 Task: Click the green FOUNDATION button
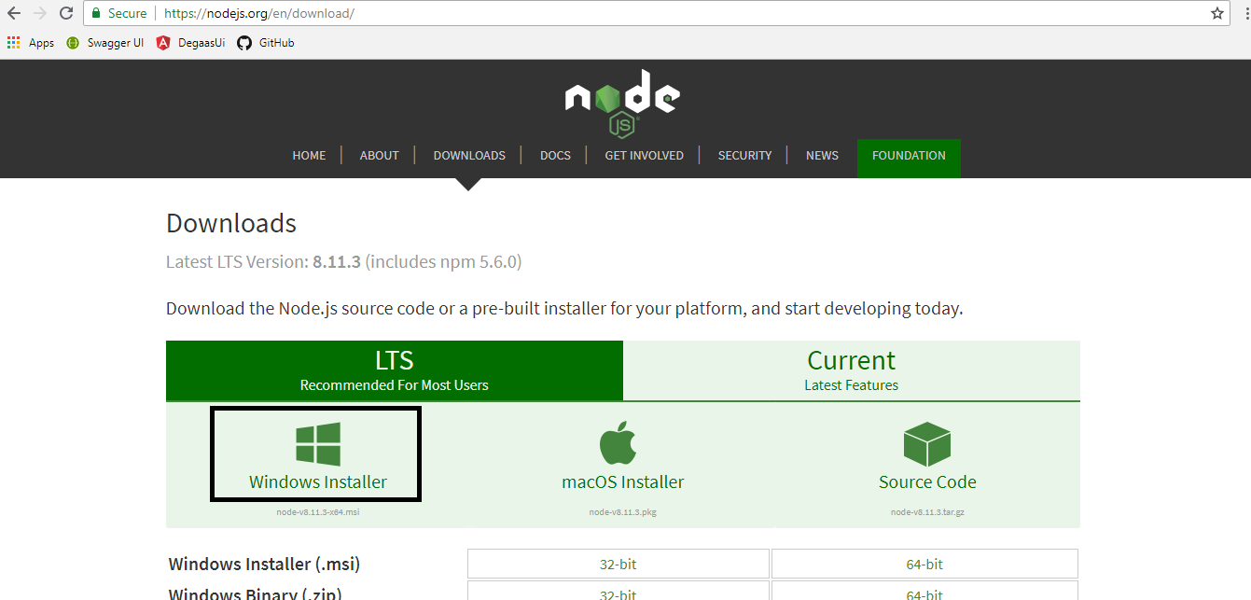point(909,157)
